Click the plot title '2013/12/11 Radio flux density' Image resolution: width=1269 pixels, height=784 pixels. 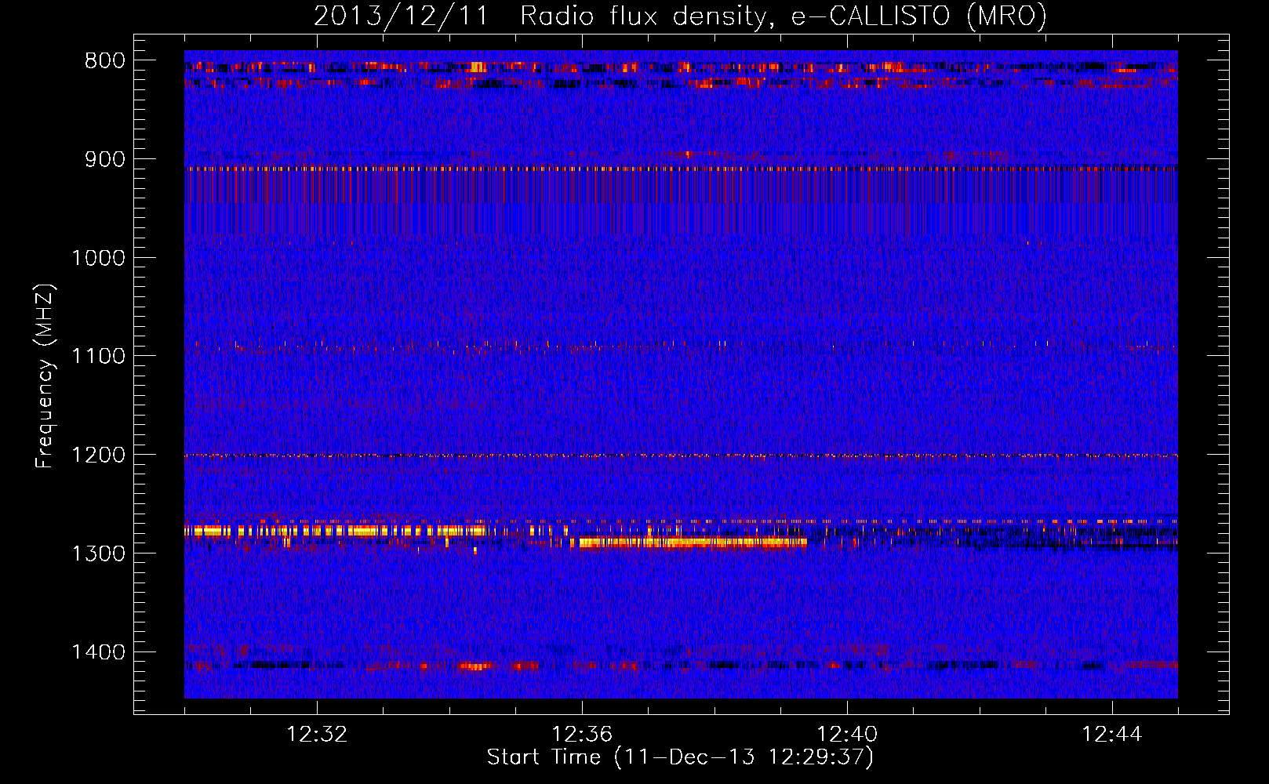(680, 16)
